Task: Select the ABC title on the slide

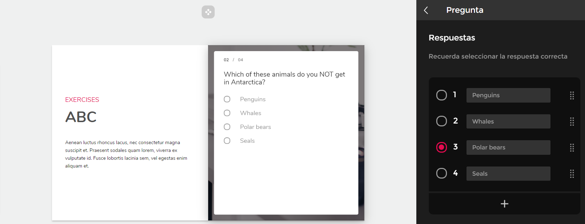Action: pyautogui.click(x=81, y=117)
